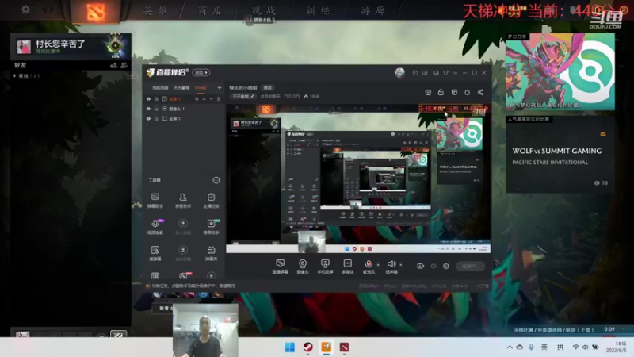Open the 英雄 tab in Dota 2
634x357 pixels.
click(x=155, y=10)
